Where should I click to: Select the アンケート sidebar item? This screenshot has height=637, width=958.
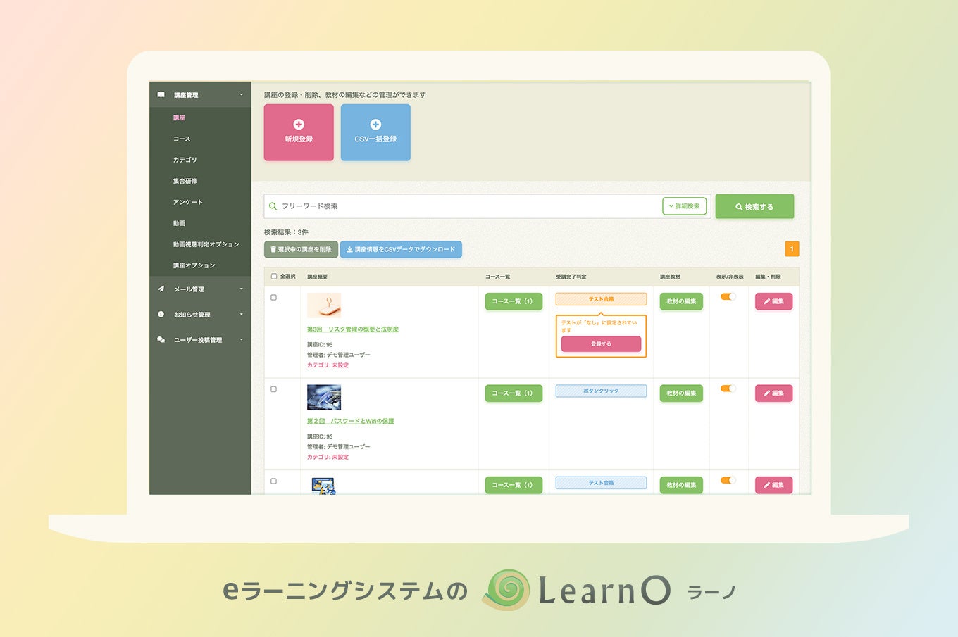pos(188,202)
